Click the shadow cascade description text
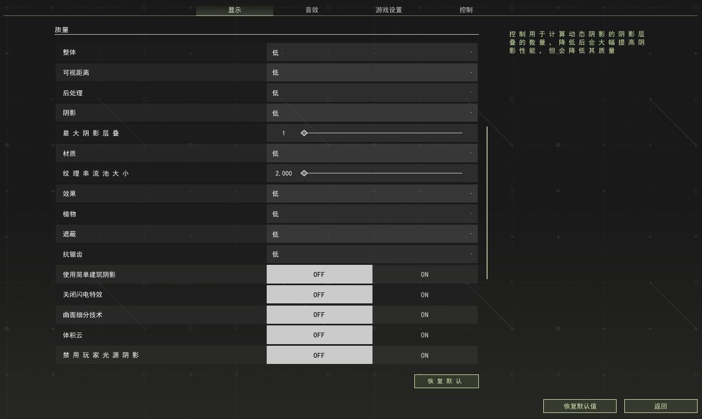 click(x=577, y=42)
